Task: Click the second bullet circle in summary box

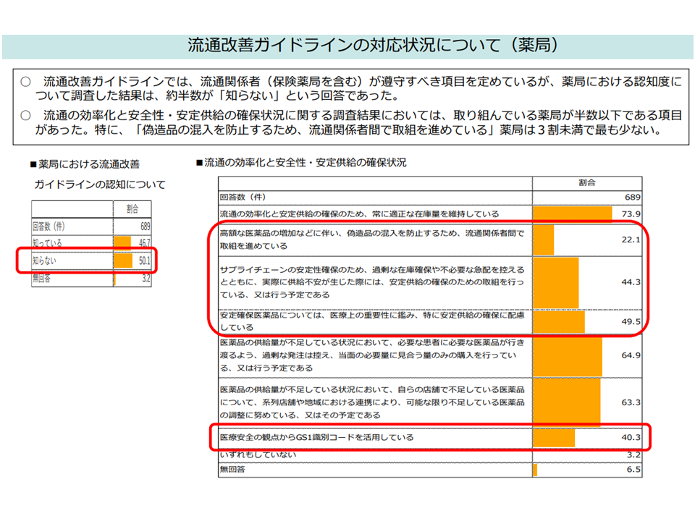Action: [x=25, y=116]
